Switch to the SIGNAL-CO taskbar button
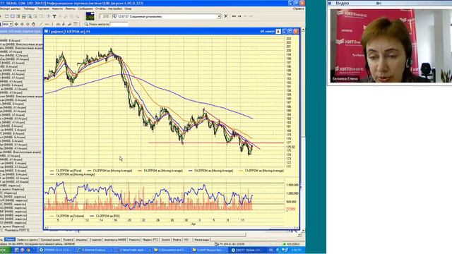 click(x=246, y=250)
